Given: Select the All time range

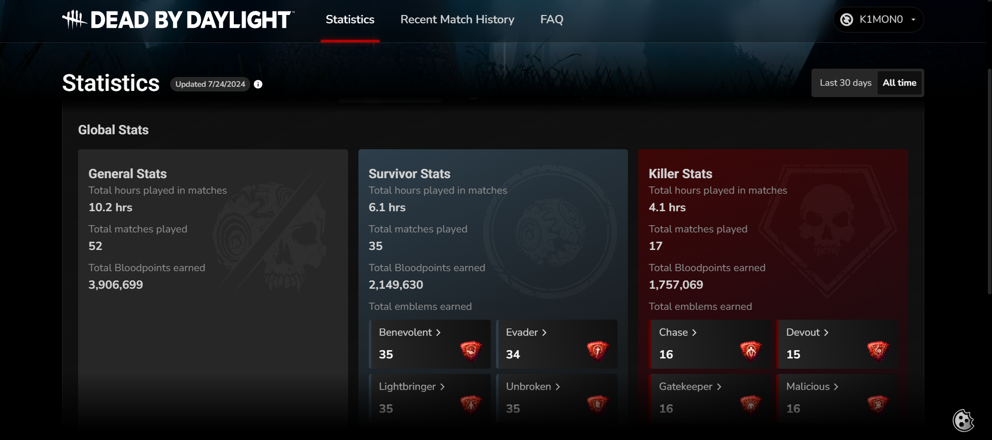Looking at the screenshot, I should [899, 83].
